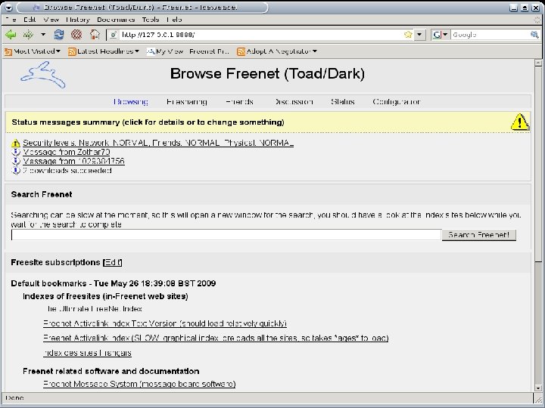
Task: Click the Latest Headlines RSS feed icon
Action: (x=72, y=51)
